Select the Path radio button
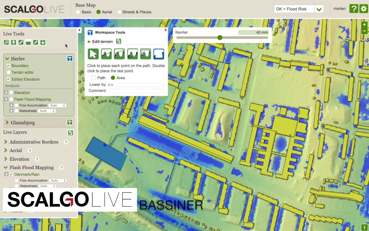Image resolution: width=369 pixels, height=231 pixels. point(94,78)
